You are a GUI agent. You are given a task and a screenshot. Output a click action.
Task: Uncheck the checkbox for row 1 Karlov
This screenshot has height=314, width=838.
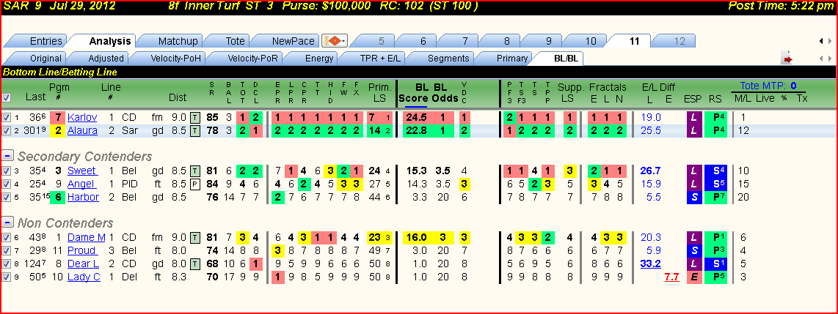pos(7,117)
